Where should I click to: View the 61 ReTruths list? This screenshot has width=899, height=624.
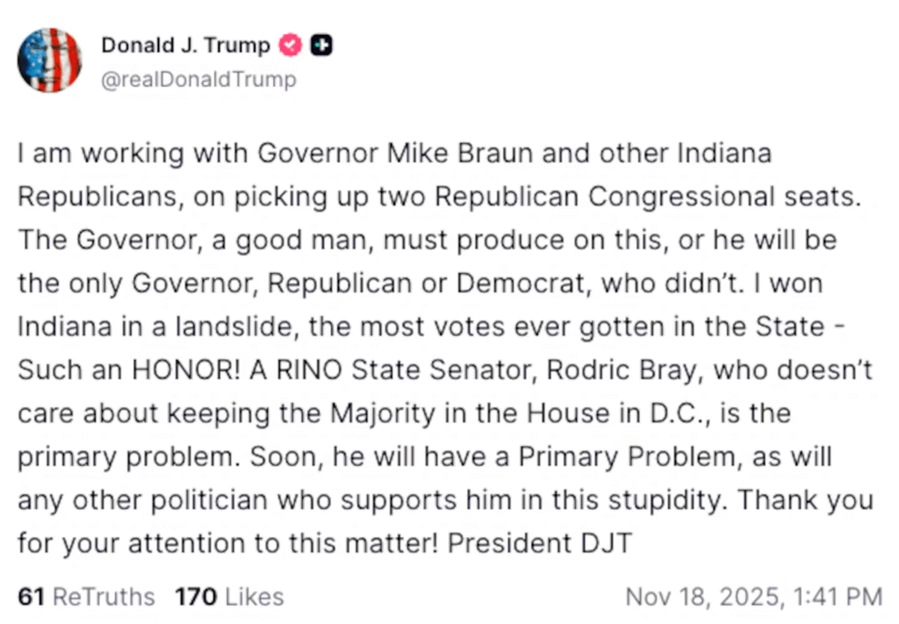tap(86, 598)
